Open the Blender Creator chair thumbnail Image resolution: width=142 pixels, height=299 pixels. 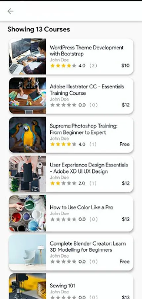(27, 252)
